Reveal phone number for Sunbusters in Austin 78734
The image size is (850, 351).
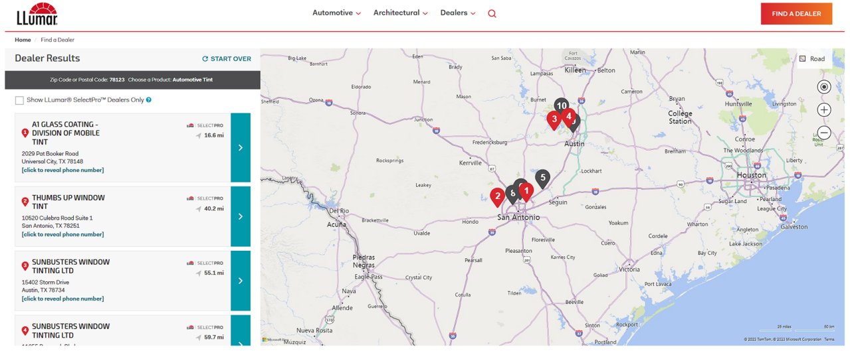(62, 299)
